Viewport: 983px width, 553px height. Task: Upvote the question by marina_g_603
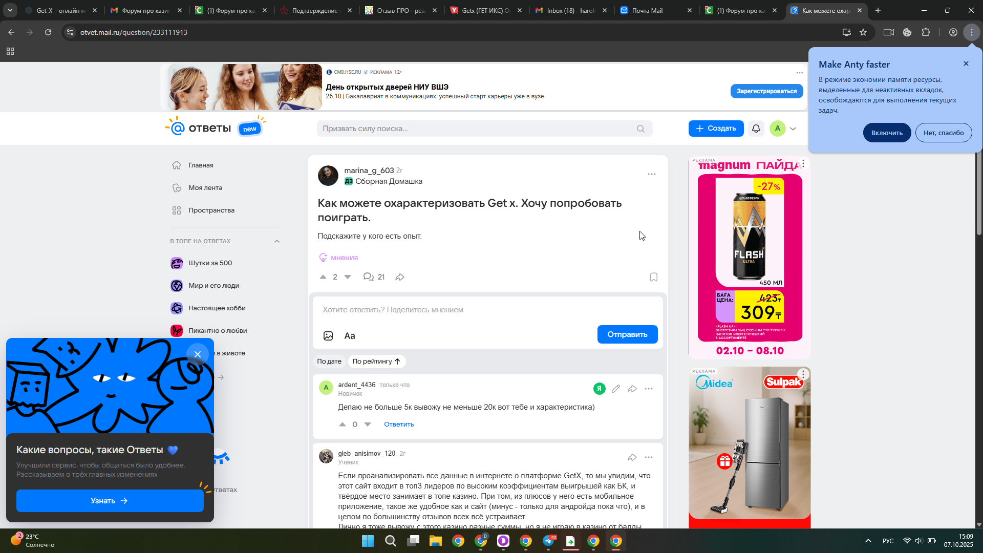click(x=323, y=277)
